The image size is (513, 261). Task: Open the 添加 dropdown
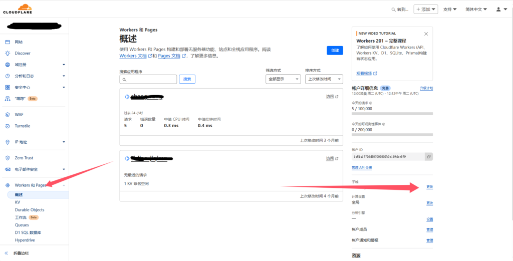[426, 10]
